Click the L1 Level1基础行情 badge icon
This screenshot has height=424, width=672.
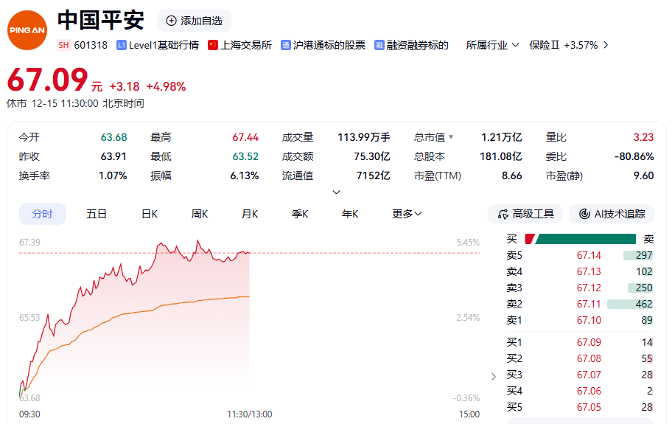pos(121,45)
